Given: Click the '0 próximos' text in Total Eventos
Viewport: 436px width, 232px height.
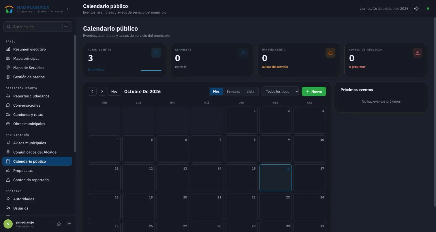Looking at the screenshot, I should pyautogui.click(x=96, y=69).
